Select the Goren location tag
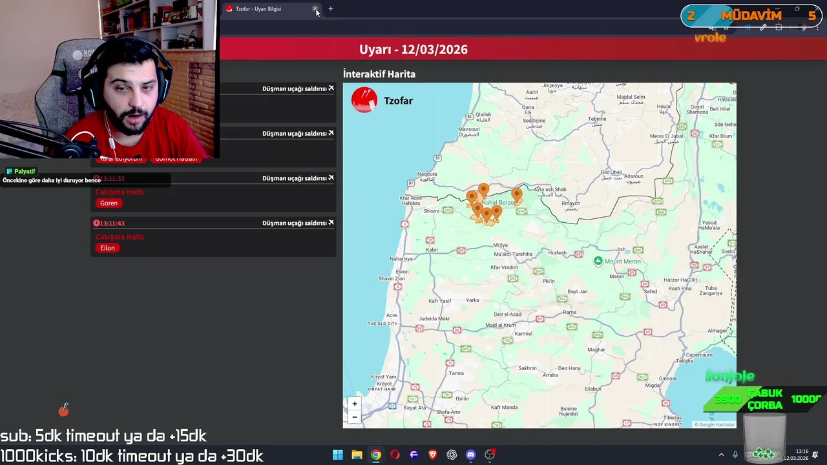Screen dimensions: 827x465 (x=109, y=203)
